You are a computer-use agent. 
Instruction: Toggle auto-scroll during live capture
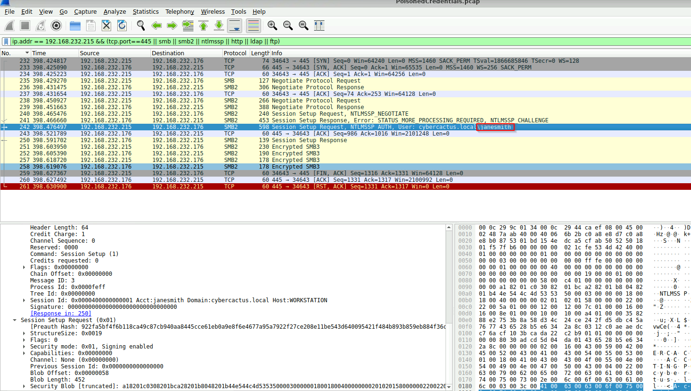pyautogui.click(x=235, y=25)
